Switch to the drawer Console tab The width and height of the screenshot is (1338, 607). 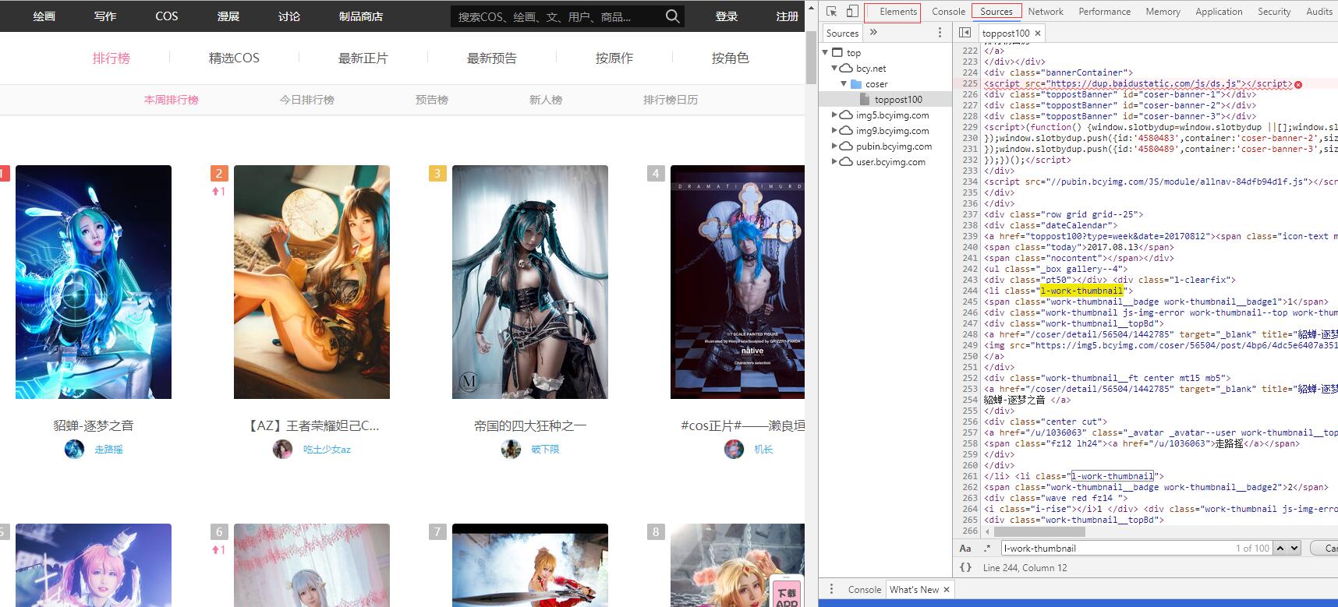click(x=864, y=590)
